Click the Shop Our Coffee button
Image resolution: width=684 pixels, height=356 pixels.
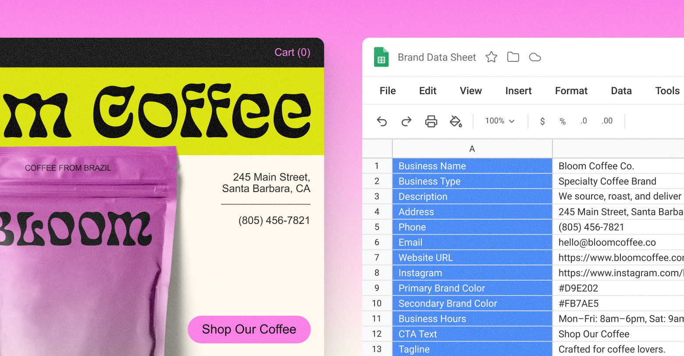tap(249, 329)
